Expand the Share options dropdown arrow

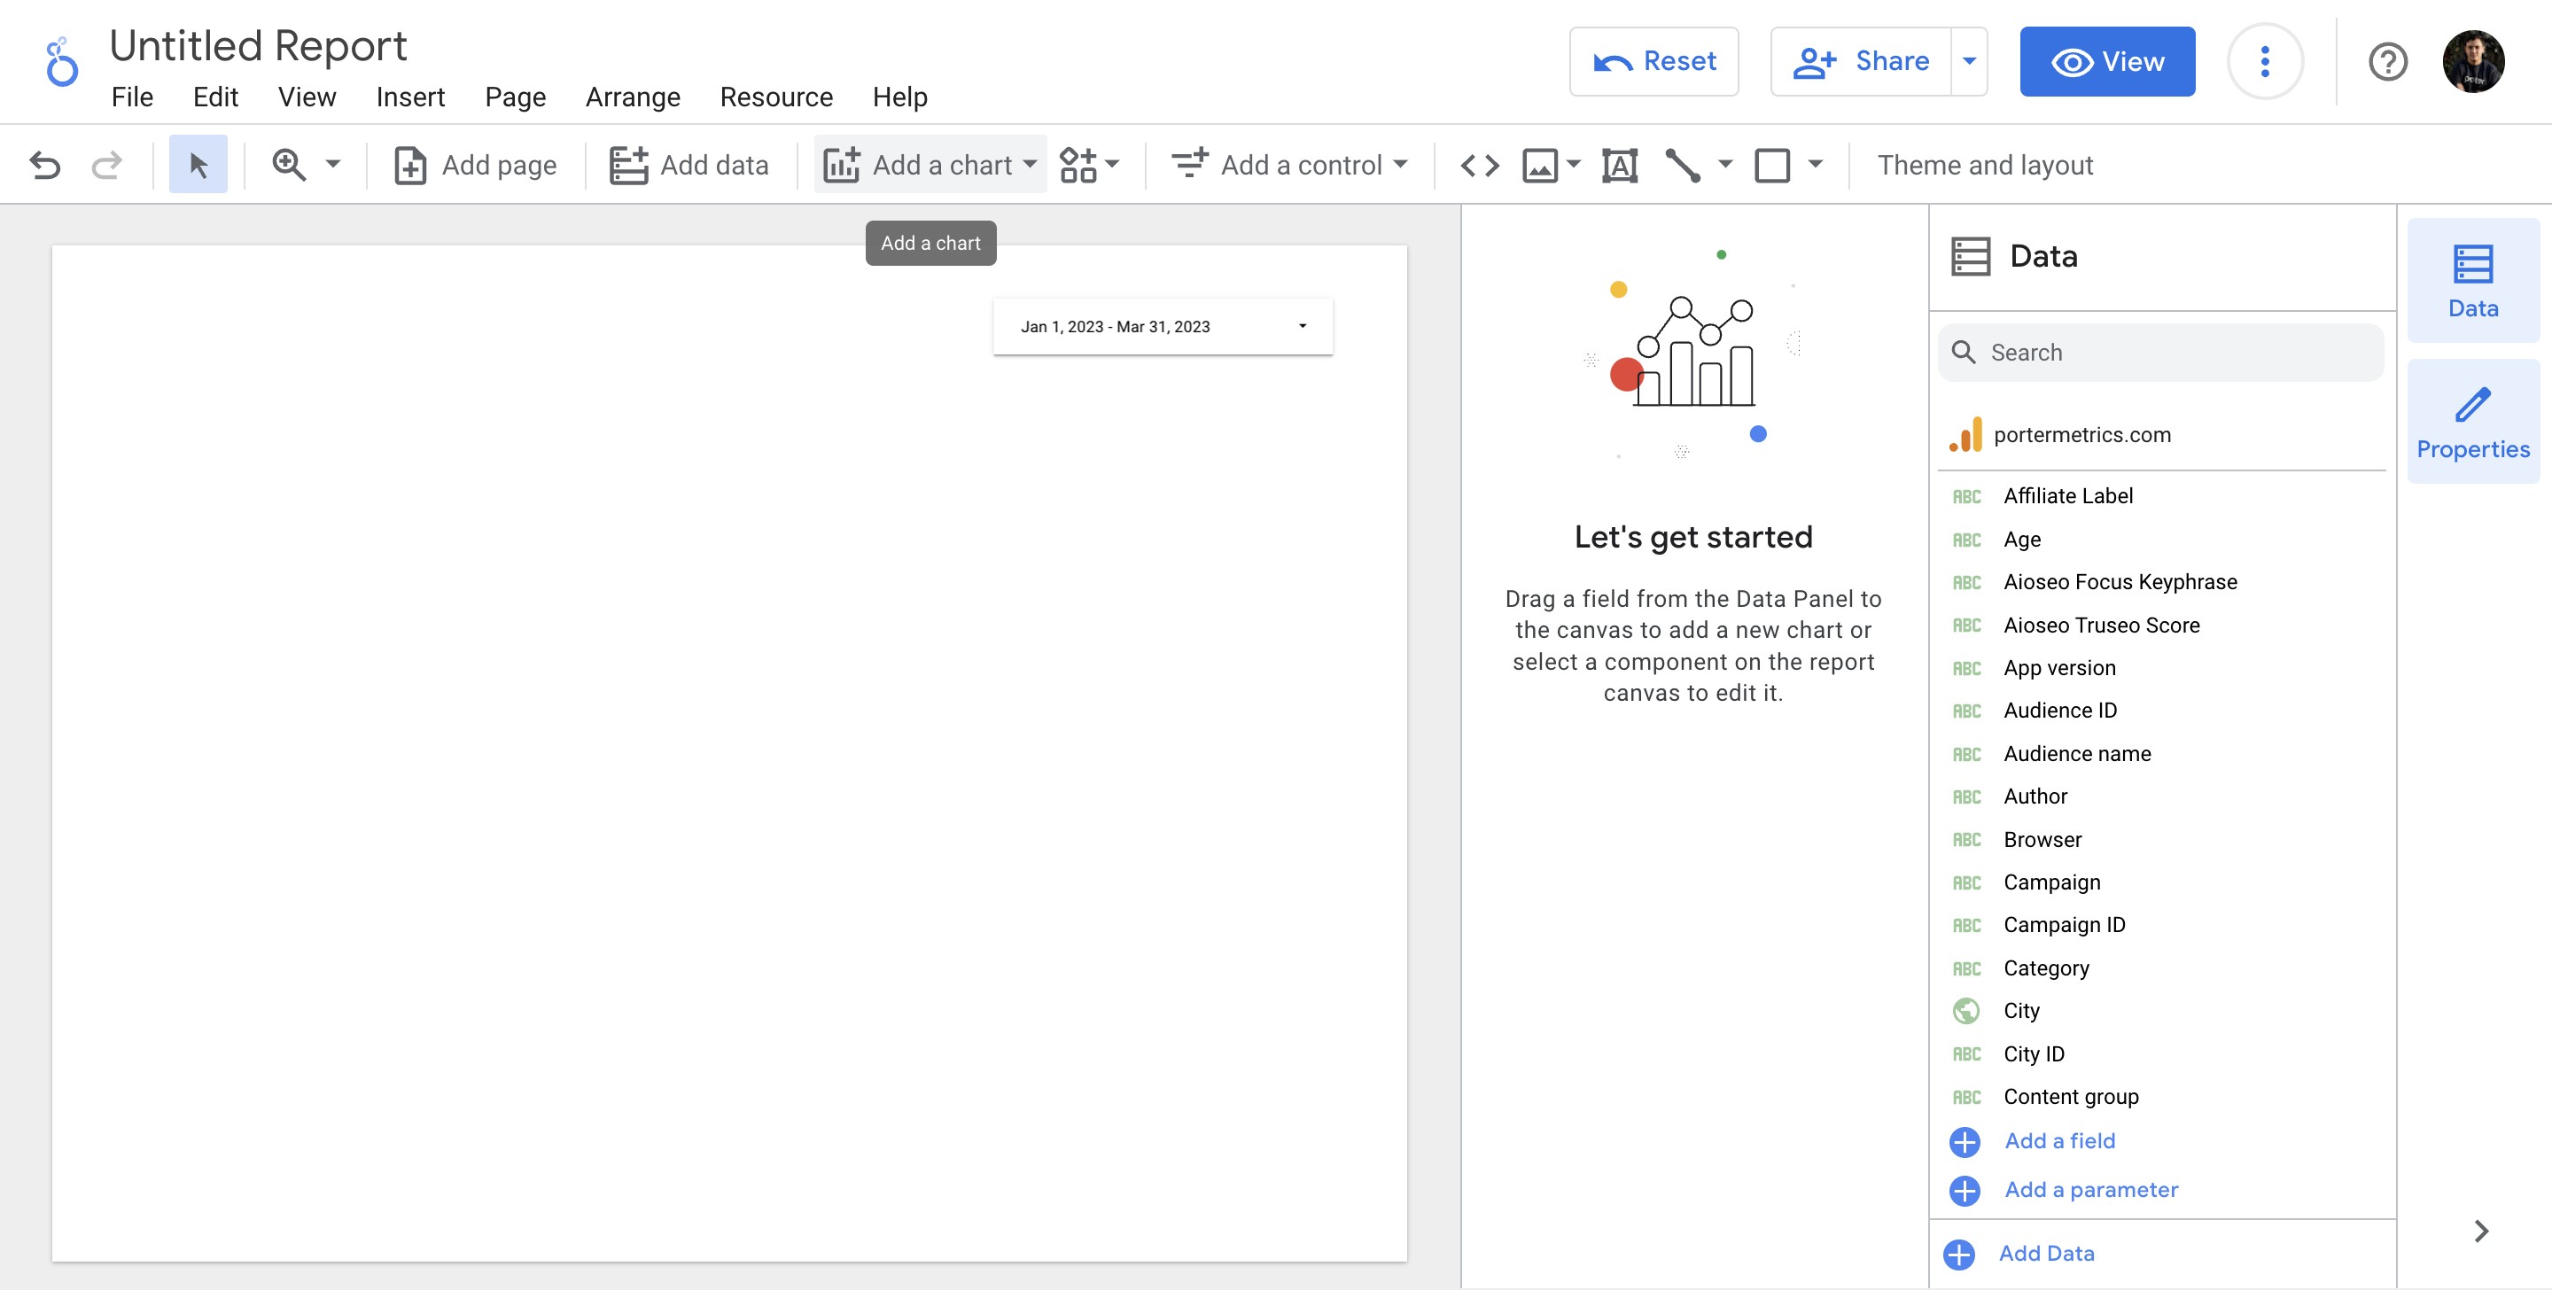point(1970,61)
